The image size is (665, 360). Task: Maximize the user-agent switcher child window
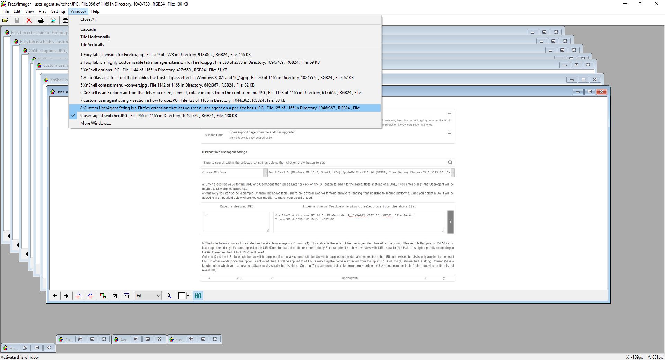click(x=589, y=92)
